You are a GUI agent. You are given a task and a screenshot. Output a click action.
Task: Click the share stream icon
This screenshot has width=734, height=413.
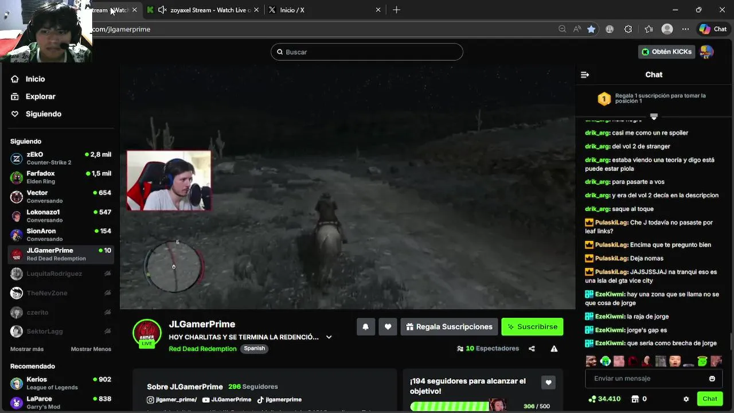click(532, 349)
